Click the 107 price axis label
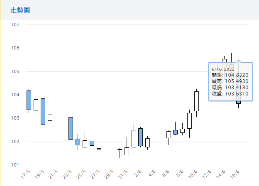 (x=15, y=24)
